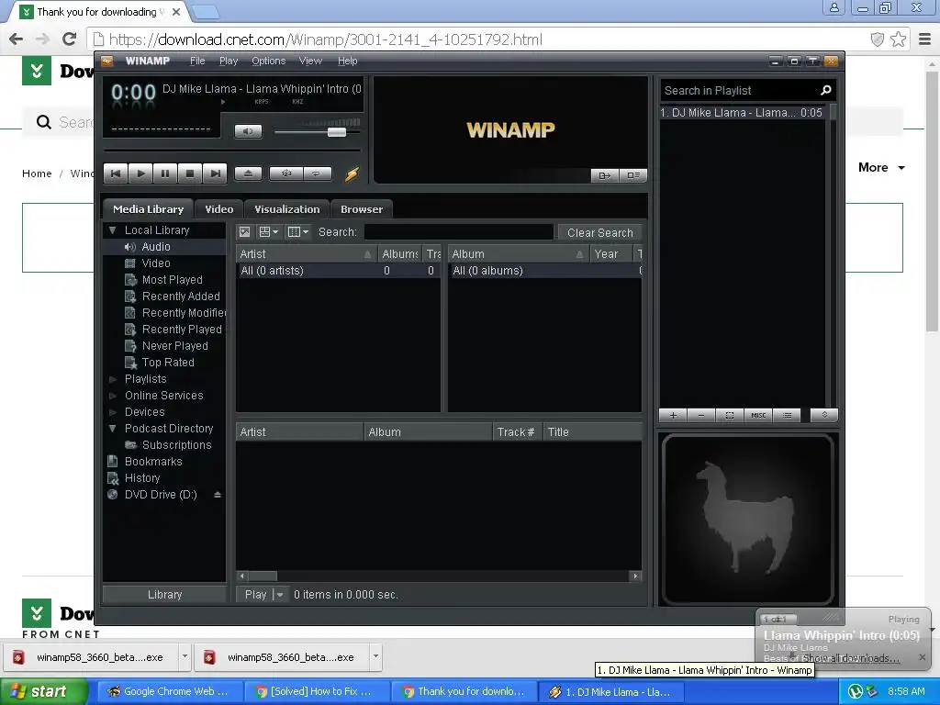The width and height of the screenshot is (940, 705).
Task: Eject the DVD Drive (D:)
Action: [x=218, y=495]
